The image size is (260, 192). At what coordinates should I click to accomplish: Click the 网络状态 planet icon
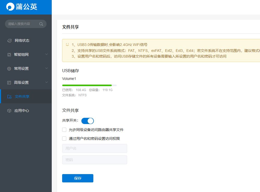(9, 40)
